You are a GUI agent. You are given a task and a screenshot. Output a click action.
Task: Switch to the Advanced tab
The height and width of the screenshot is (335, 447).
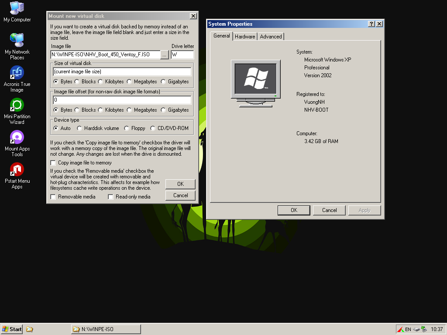271,37
